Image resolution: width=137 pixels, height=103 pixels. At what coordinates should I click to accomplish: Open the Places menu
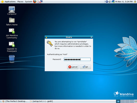pyautogui.click(x=20, y=1)
